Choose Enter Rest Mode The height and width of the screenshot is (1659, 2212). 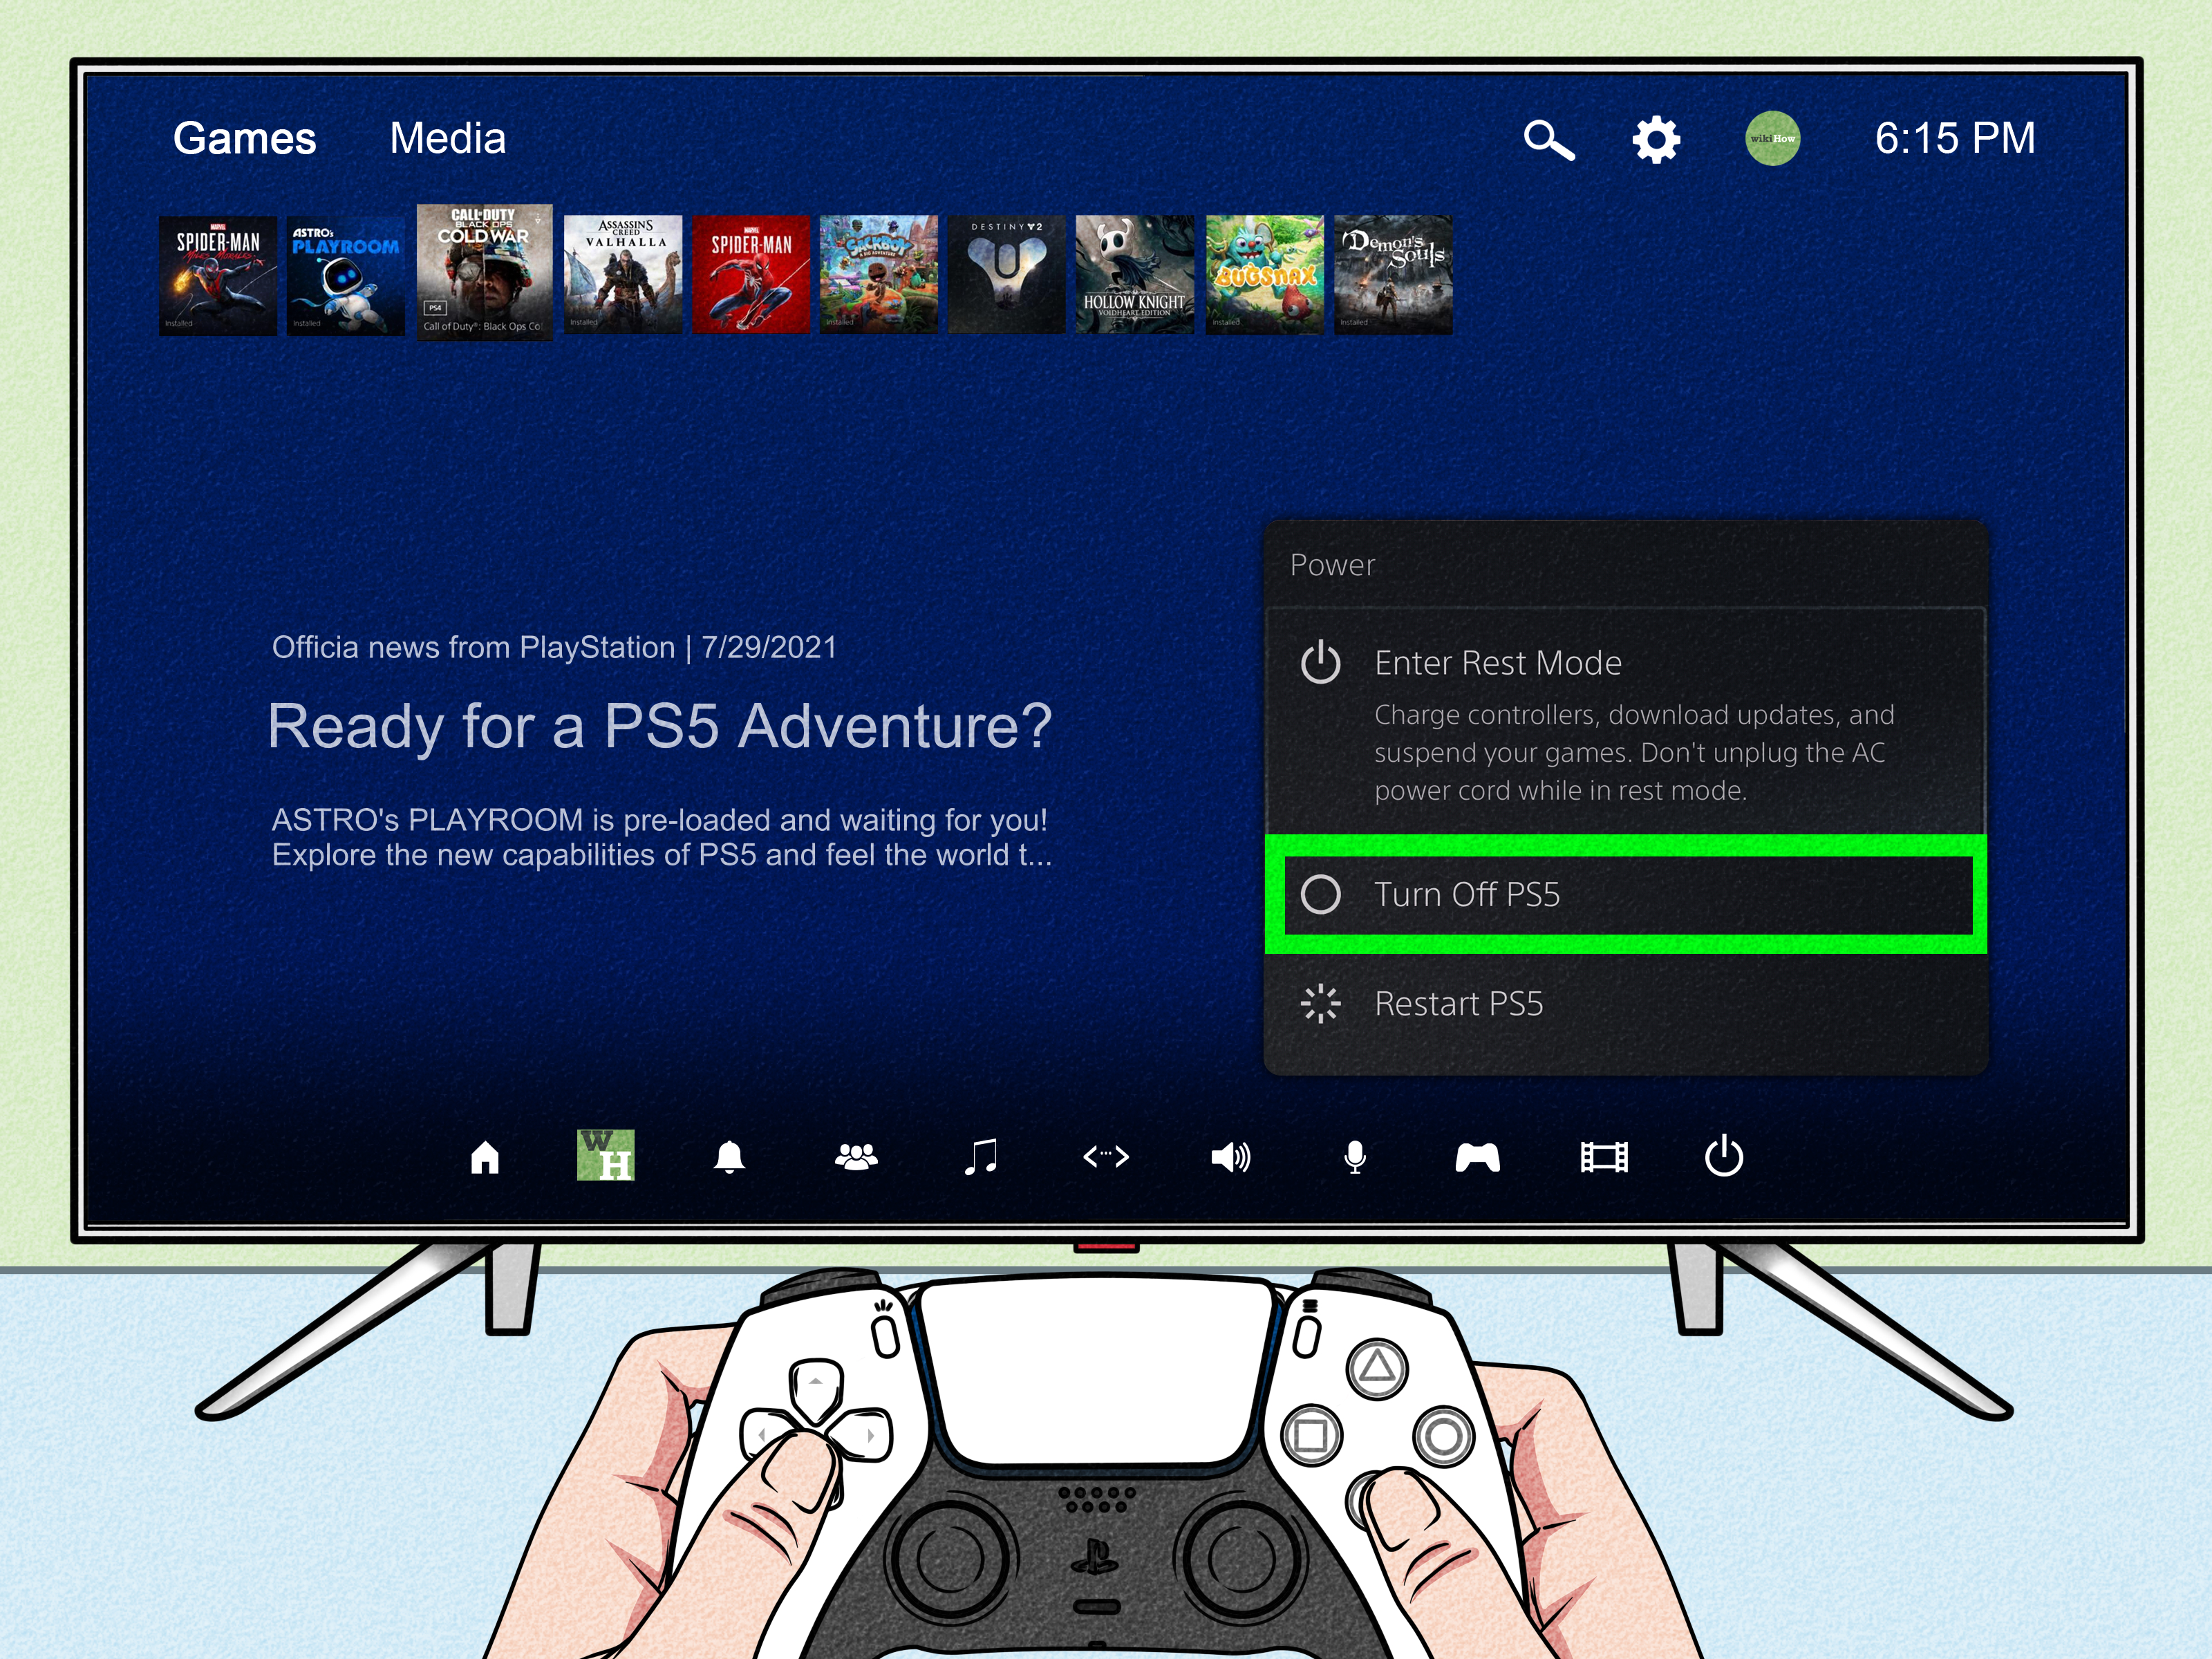[x=1498, y=663]
